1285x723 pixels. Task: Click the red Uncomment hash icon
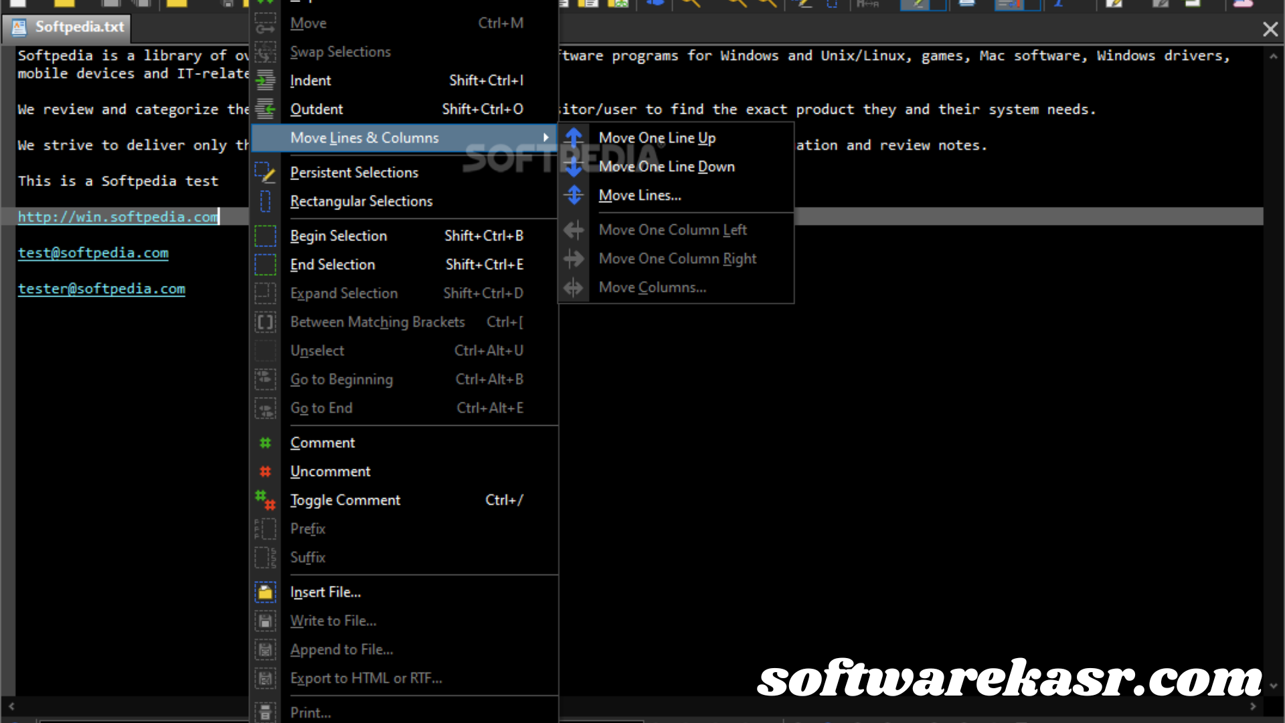[265, 472]
